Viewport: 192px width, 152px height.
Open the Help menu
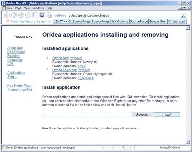click(x=49, y=8)
